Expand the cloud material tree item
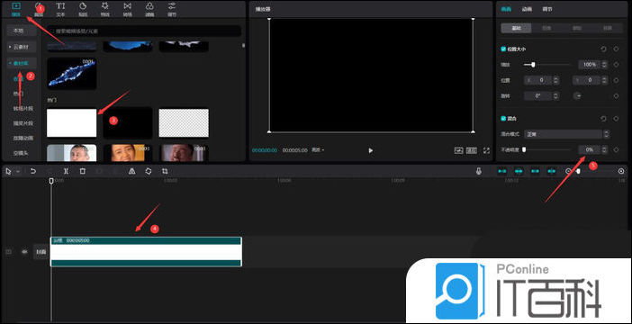The width and height of the screenshot is (632, 324). pos(22,47)
